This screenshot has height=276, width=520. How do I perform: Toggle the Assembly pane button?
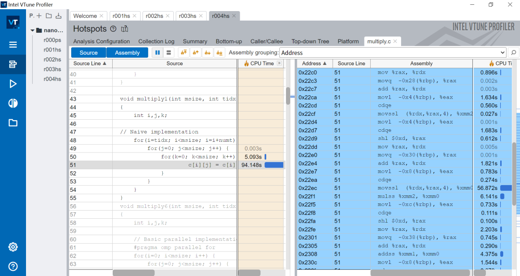[127, 53]
